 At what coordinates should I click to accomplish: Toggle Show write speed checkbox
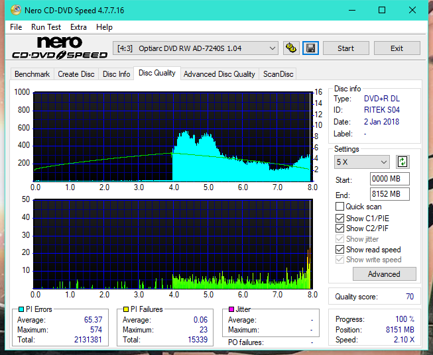tap(340, 260)
